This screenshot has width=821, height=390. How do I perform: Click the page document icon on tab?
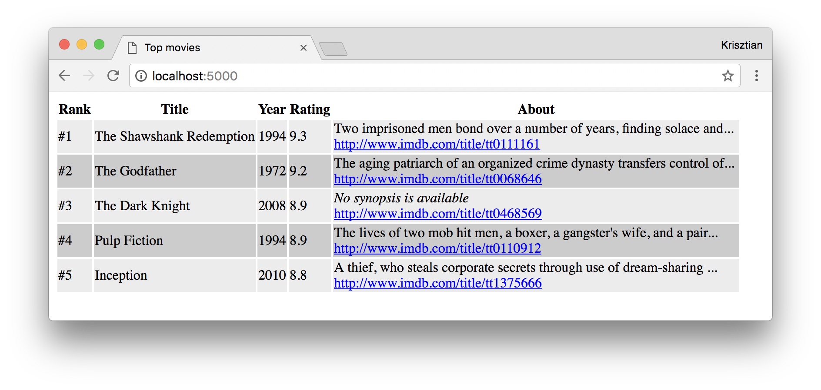click(x=132, y=47)
